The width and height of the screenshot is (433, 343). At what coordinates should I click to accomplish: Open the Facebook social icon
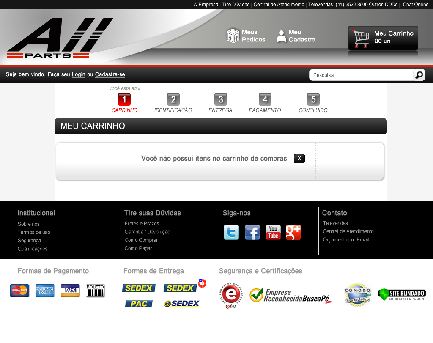pyautogui.click(x=252, y=232)
